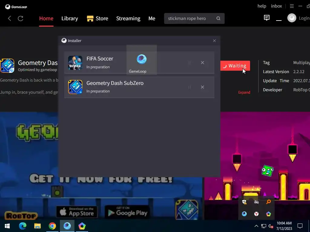Click the pentagon app icon in tray popup

[269, 214]
